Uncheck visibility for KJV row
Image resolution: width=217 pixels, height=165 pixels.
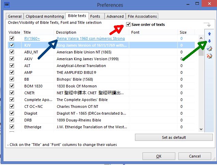click(12, 45)
